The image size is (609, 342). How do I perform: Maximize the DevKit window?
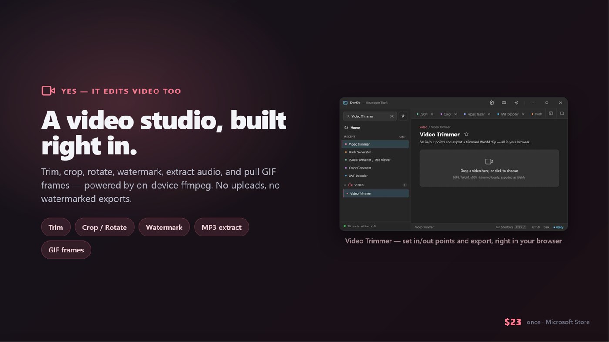coord(547,103)
